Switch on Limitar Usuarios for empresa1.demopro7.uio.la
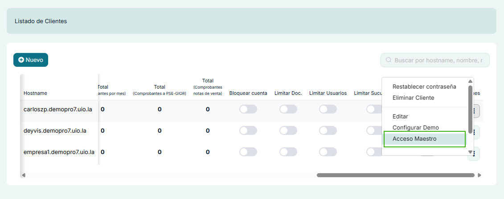This screenshot has height=199, width=504. pos(328,152)
